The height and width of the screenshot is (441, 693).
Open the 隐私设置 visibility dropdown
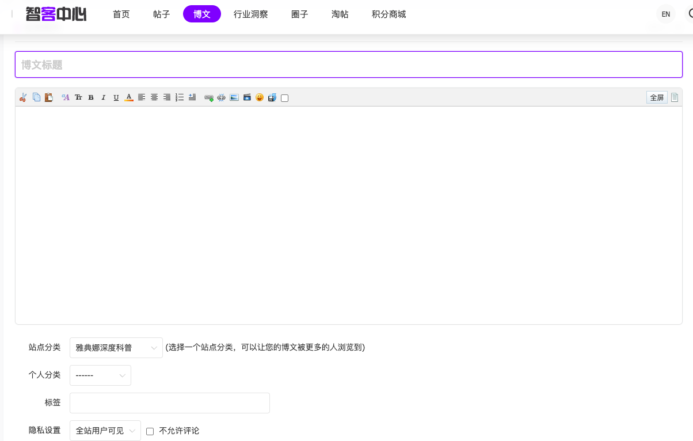pos(105,431)
